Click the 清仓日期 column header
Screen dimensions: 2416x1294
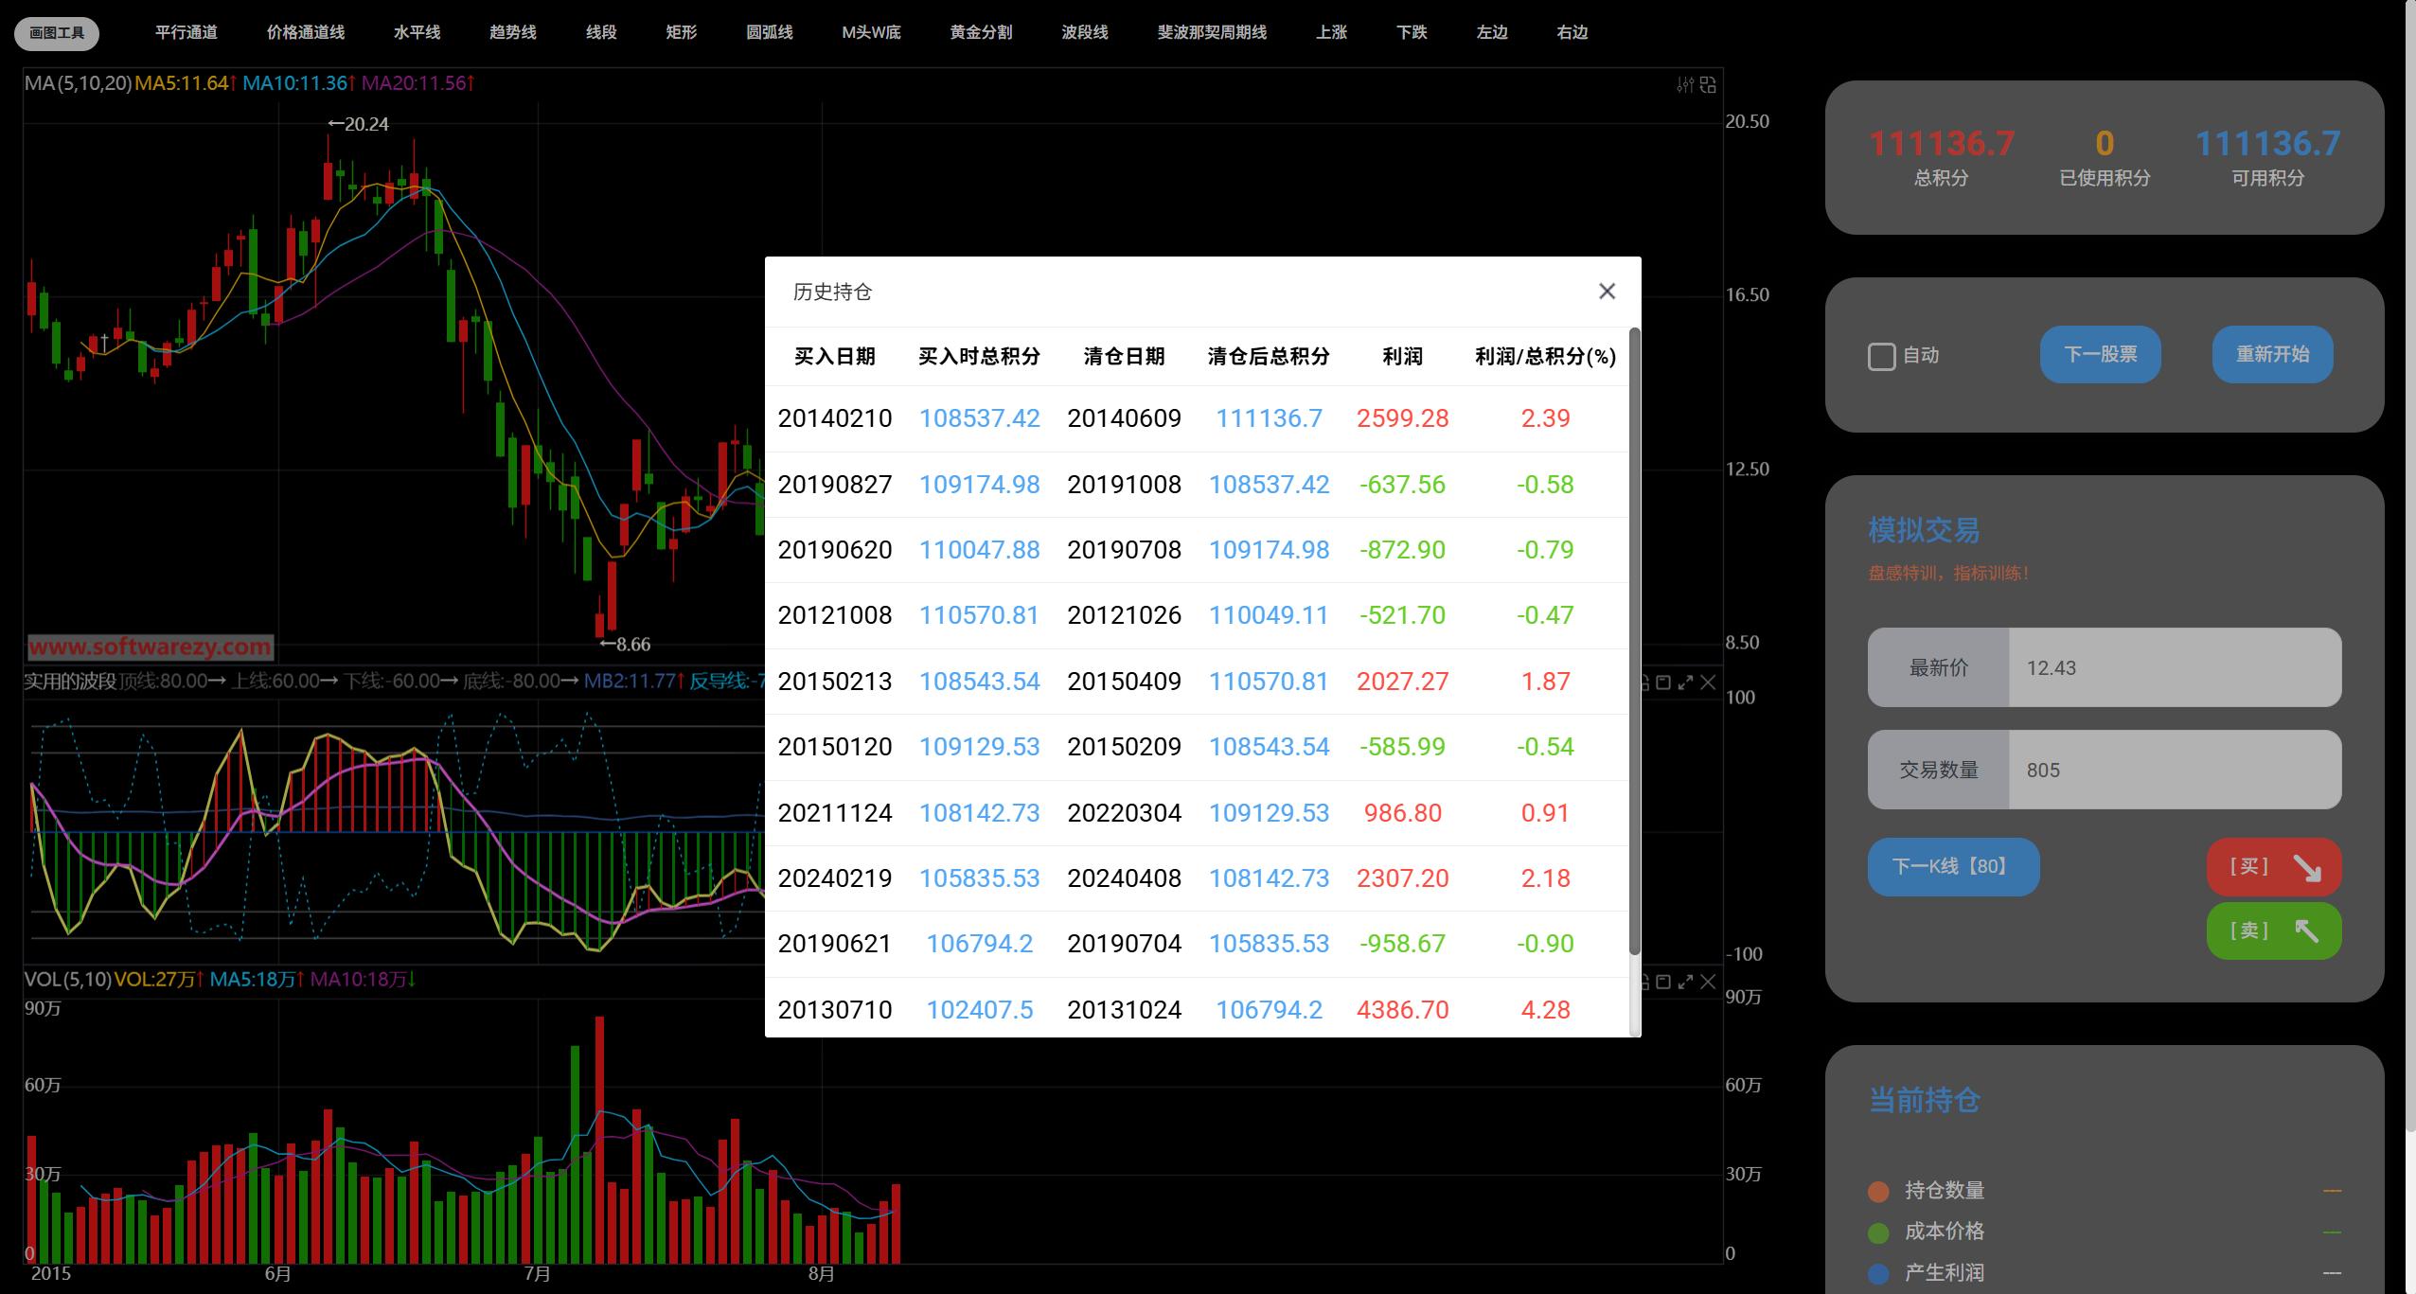pos(1125,357)
